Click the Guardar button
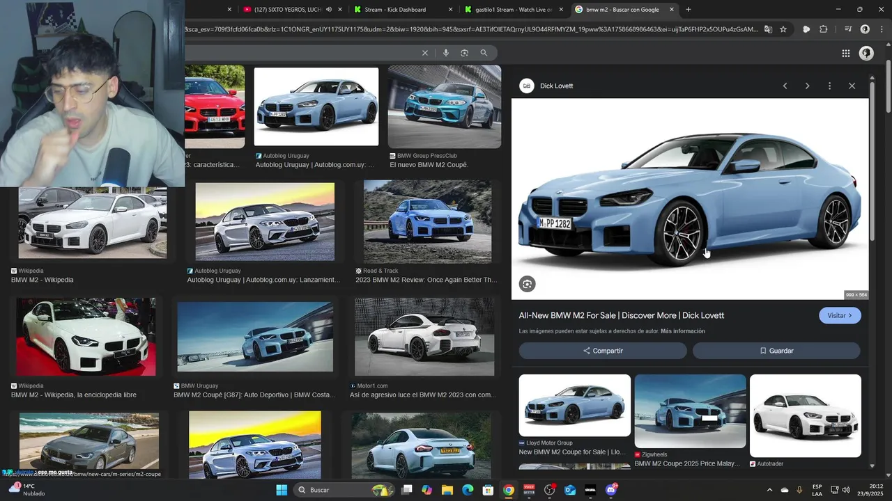 tap(776, 351)
